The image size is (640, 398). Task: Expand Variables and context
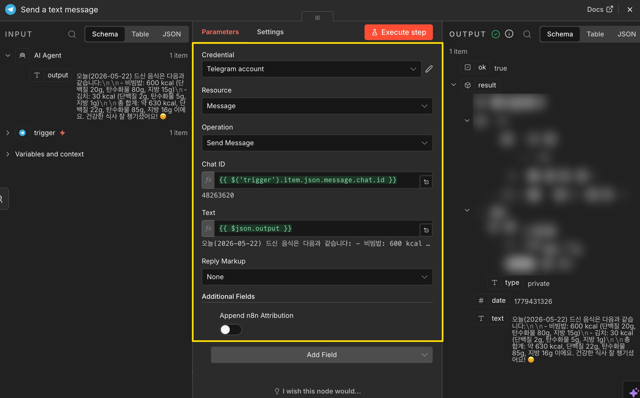click(8, 154)
